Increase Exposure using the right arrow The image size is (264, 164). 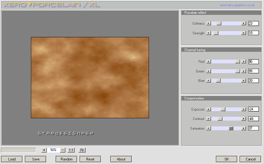(x=243, y=109)
